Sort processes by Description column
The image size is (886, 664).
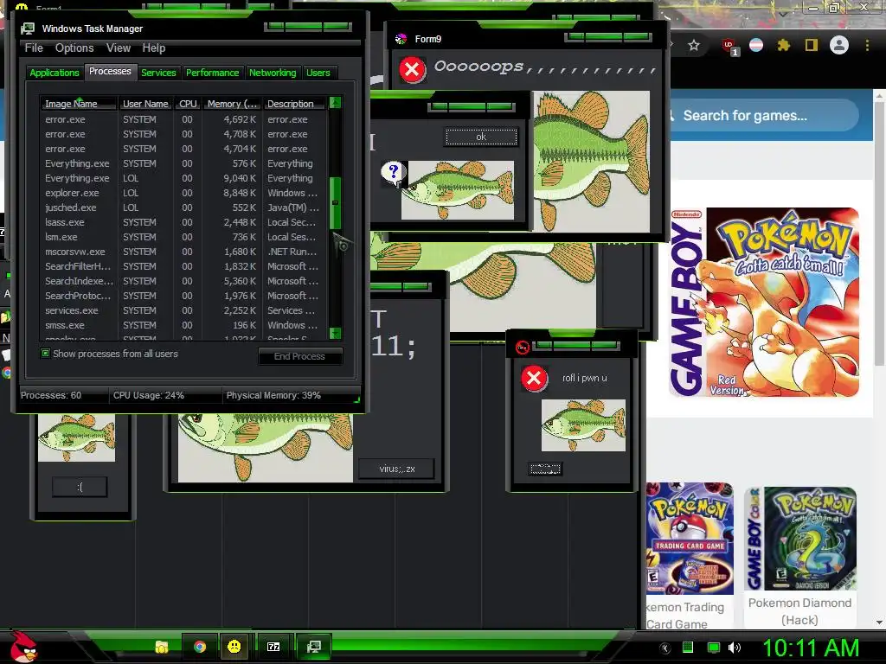point(295,104)
